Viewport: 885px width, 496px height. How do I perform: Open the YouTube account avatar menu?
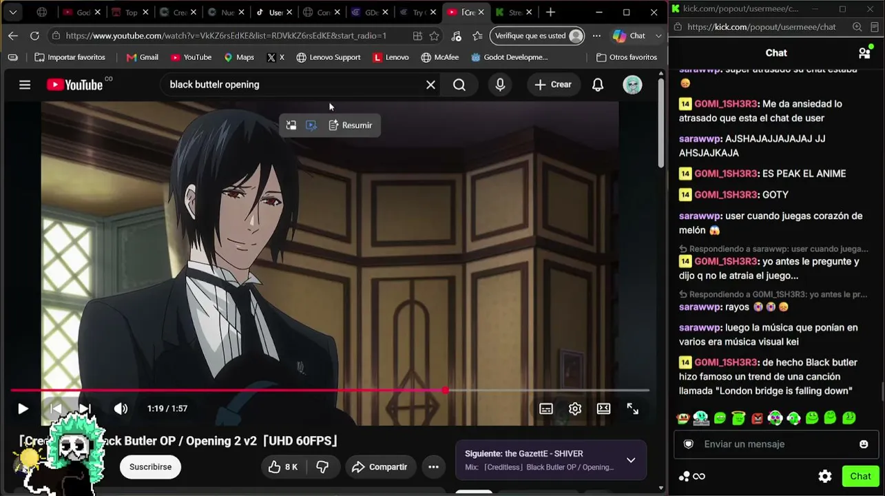pyautogui.click(x=632, y=85)
